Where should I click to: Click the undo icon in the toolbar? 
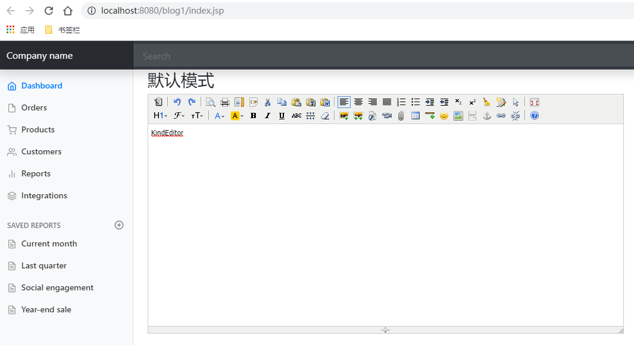point(177,102)
